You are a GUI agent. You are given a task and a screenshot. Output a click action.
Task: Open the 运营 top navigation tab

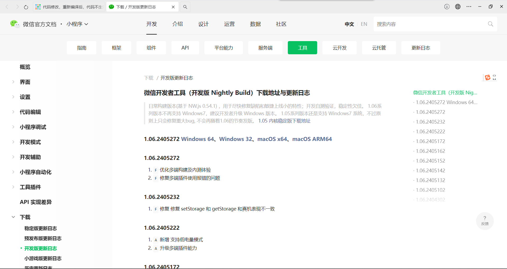pyautogui.click(x=229, y=24)
